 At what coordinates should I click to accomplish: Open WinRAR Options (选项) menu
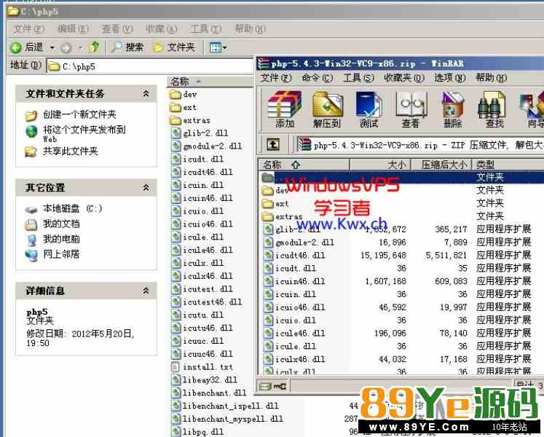[x=449, y=77]
